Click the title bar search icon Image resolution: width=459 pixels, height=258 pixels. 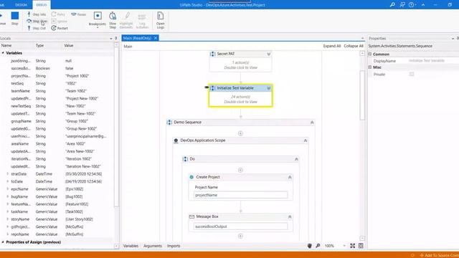coord(392,5)
